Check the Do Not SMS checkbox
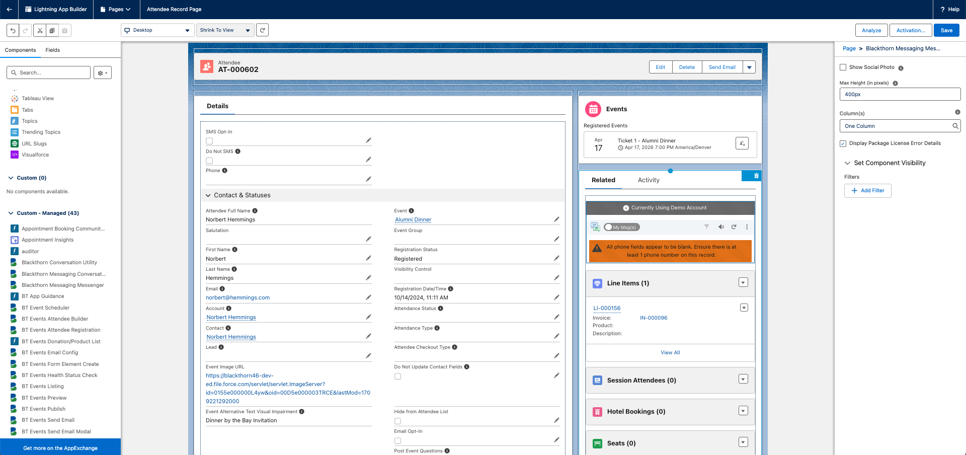This screenshot has width=966, height=455. click(209, 161)
